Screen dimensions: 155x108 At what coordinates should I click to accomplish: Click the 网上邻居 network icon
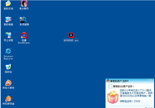coord(8,35)
